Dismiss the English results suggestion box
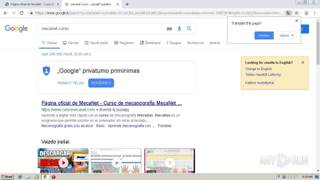This screenshot has width=320, height=180. [x=303, y=62]
